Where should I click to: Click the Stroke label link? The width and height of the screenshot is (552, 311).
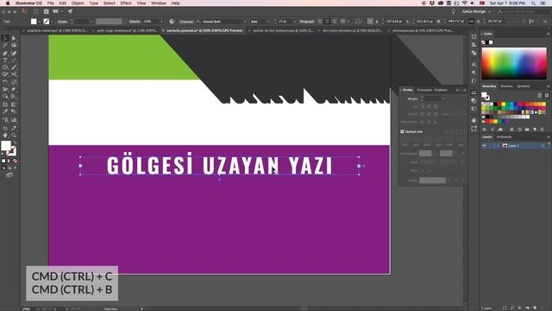[x=62, y=22]
